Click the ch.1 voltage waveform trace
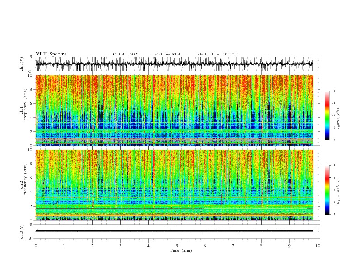358x276 pixels. pyautogui.click(x=174, y=64)
